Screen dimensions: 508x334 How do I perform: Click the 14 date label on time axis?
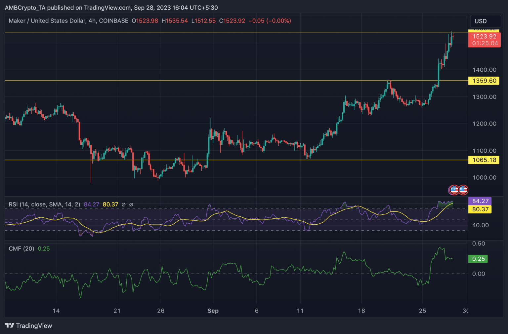pyautogui.click(x=56, y=311)
